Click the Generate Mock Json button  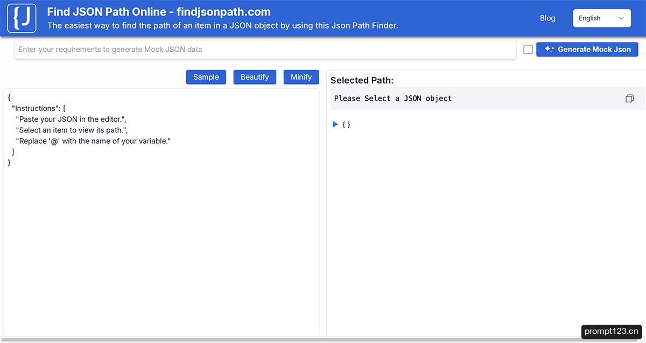point(587,50)
